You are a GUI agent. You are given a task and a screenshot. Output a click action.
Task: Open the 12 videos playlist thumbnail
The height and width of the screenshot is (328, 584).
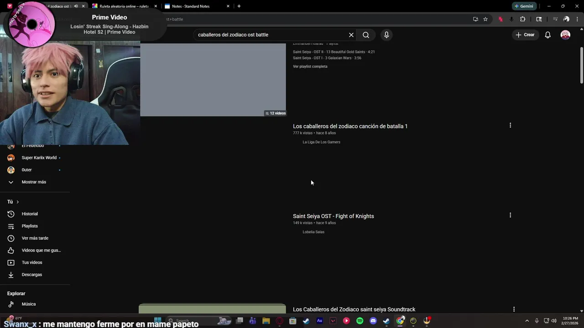coord(213,80)
